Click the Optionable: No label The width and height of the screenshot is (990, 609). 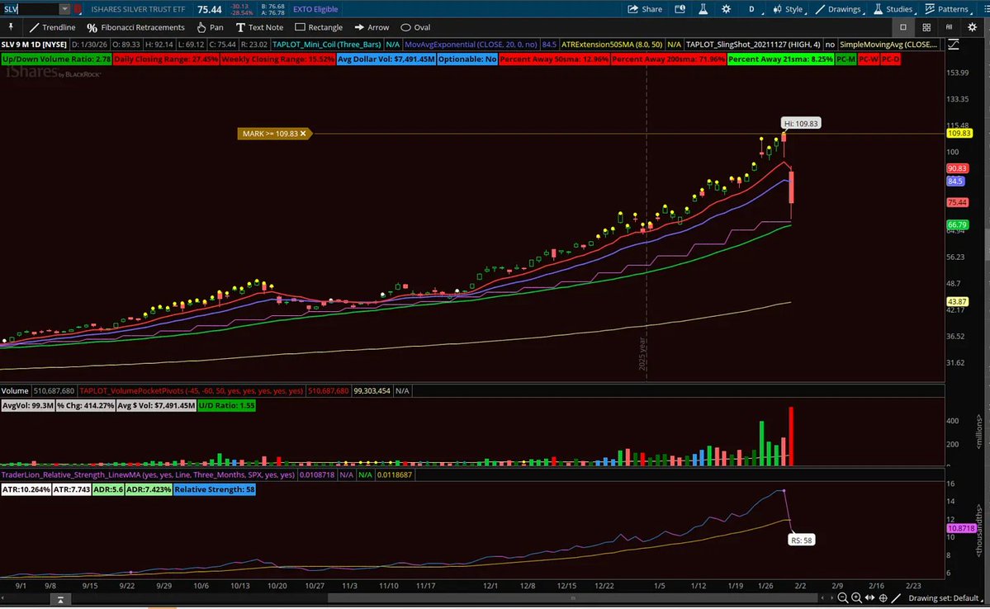tap(468, 59)
